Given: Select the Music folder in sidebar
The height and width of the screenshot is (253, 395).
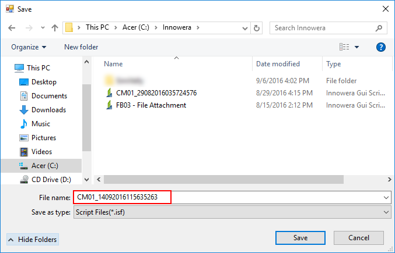Looking at the screenshot, I should point(40,124).
